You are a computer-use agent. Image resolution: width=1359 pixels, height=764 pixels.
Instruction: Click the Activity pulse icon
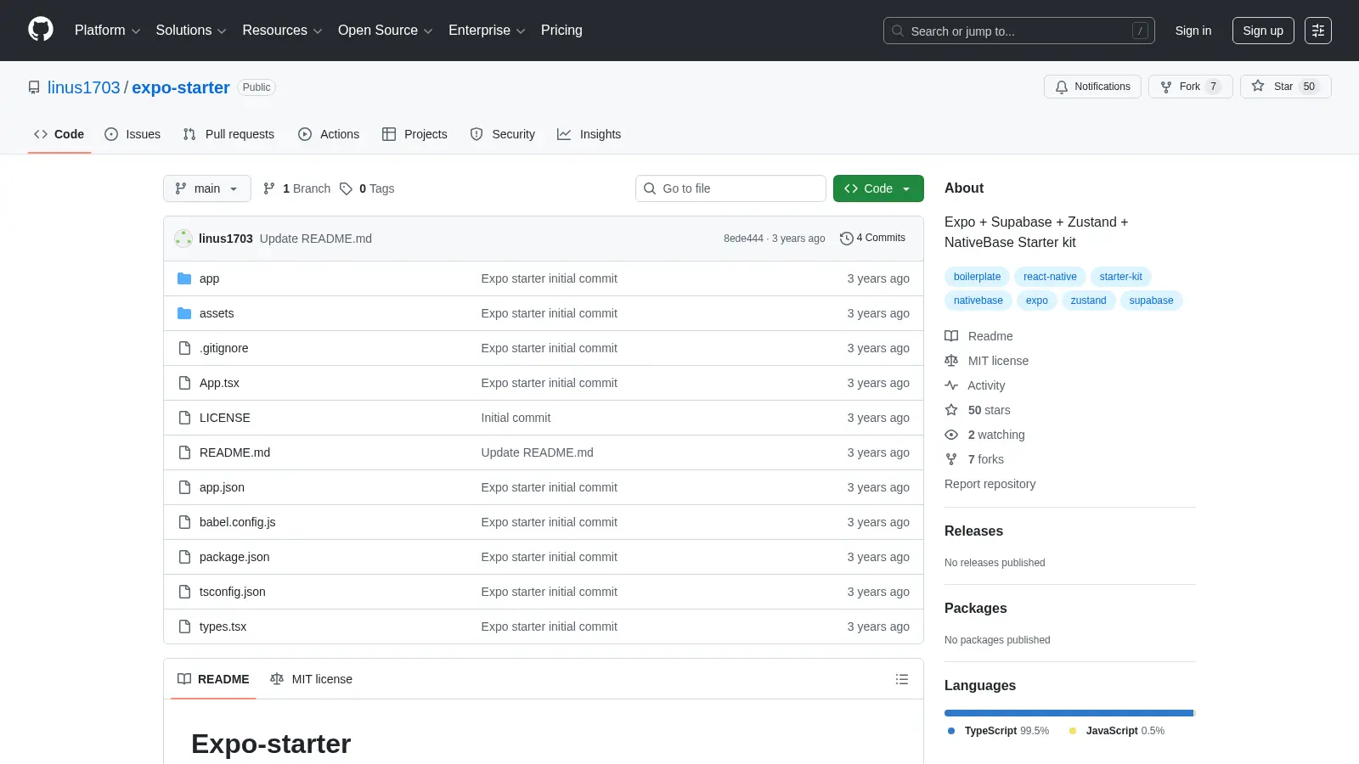pos(951,385)
